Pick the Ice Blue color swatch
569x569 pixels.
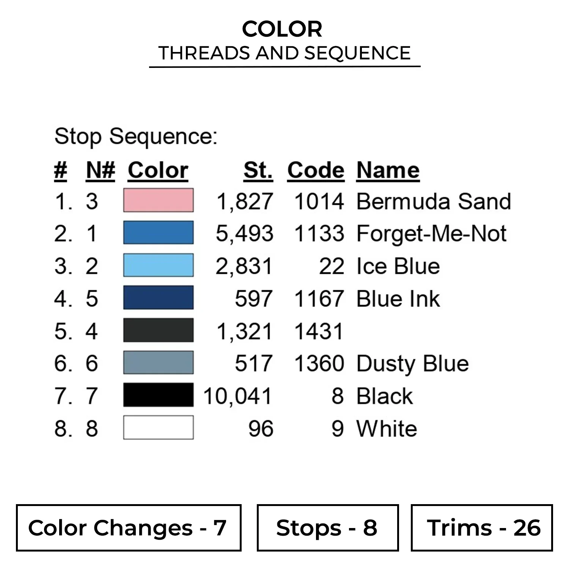tap(158, 265)
